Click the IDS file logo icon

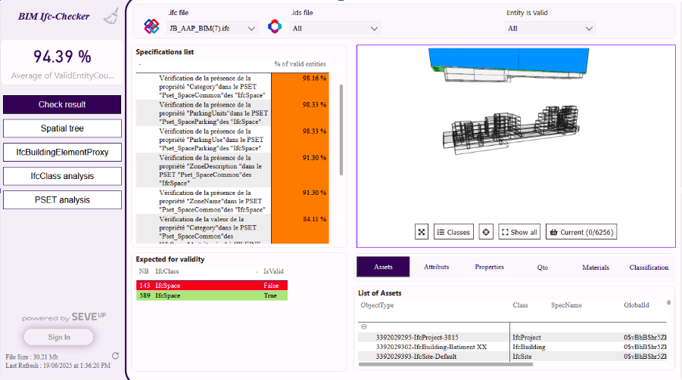[277, 26]
